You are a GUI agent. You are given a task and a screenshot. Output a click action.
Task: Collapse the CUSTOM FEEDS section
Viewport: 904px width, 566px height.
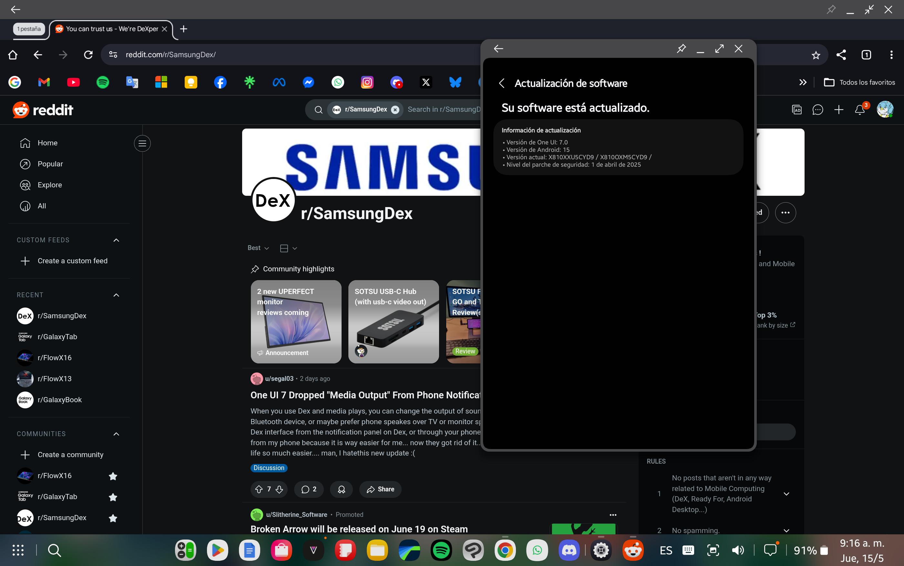tap(116, 240)
